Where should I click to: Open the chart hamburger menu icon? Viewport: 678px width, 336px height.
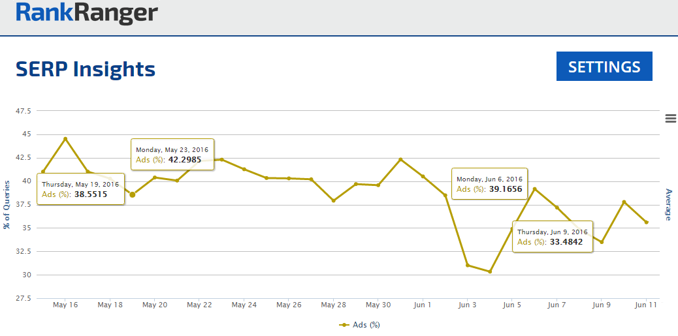(670, 118)
